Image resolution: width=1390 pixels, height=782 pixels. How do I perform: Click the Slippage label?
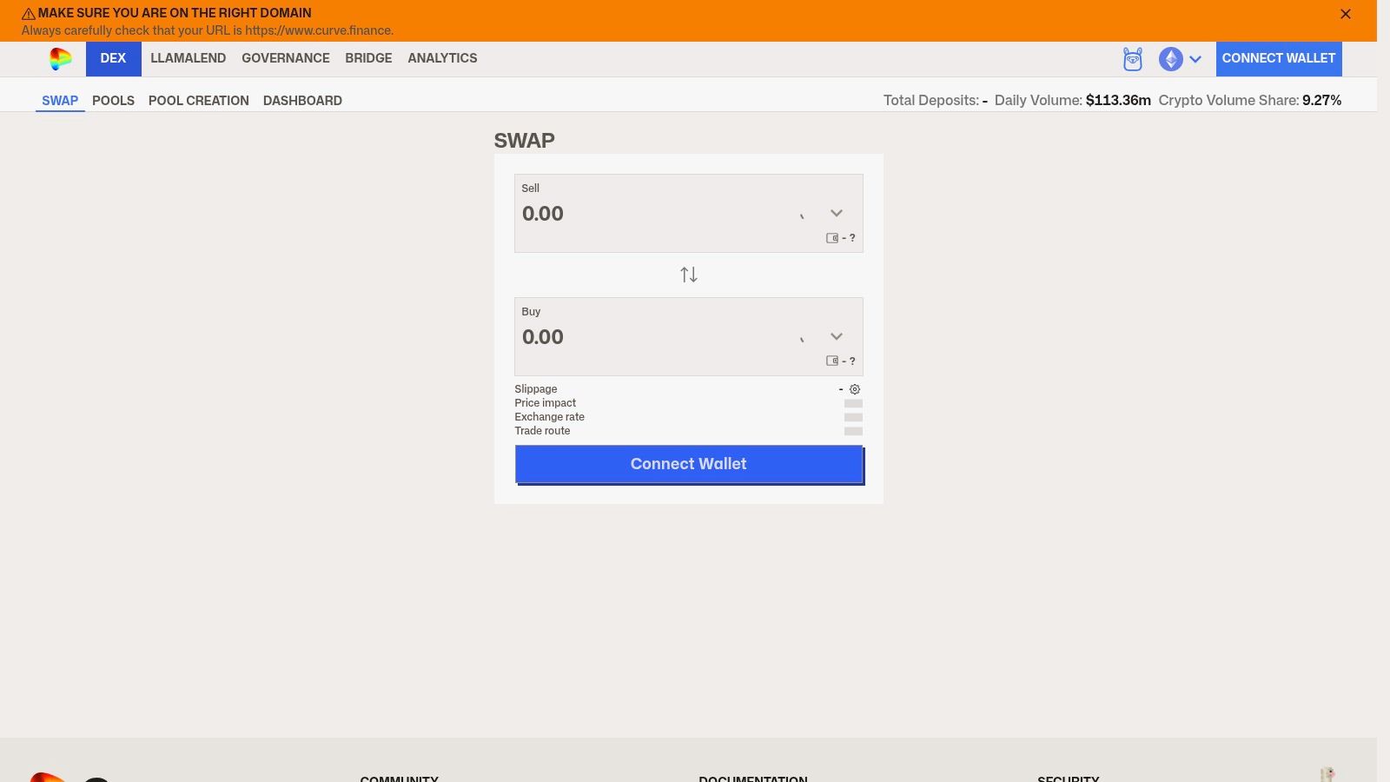[x=536, y=389]
